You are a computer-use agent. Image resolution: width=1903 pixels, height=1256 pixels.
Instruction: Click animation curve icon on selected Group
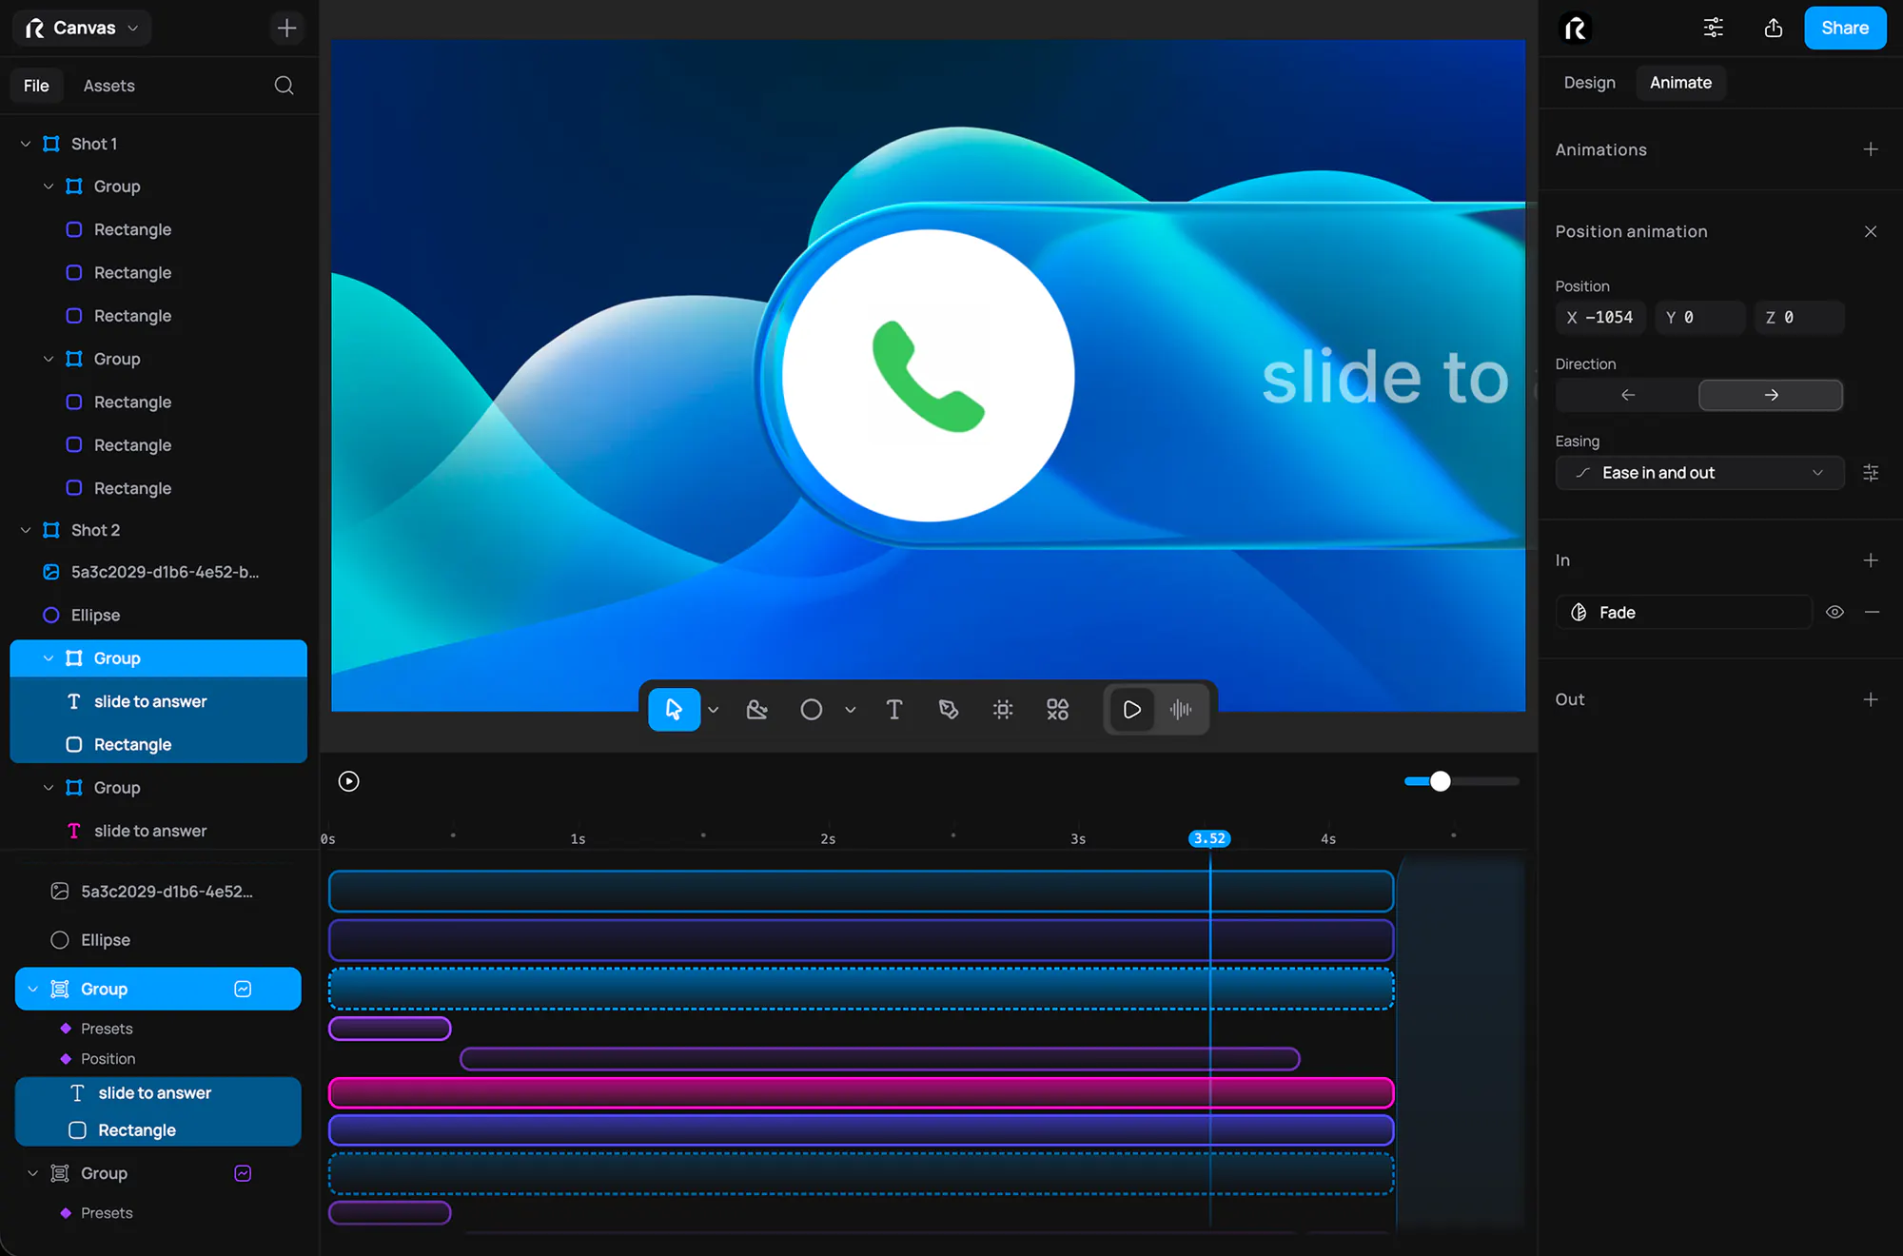point(243,989)
